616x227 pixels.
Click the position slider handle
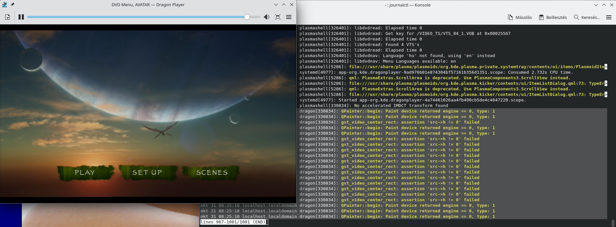(247, 17)
